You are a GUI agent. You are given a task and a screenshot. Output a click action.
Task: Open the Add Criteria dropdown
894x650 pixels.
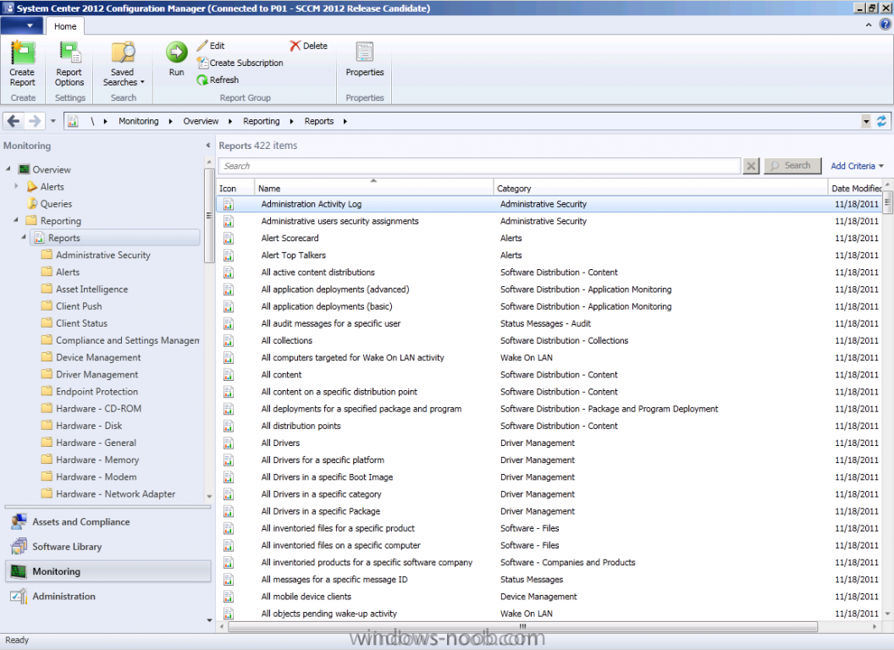[857, 166]
